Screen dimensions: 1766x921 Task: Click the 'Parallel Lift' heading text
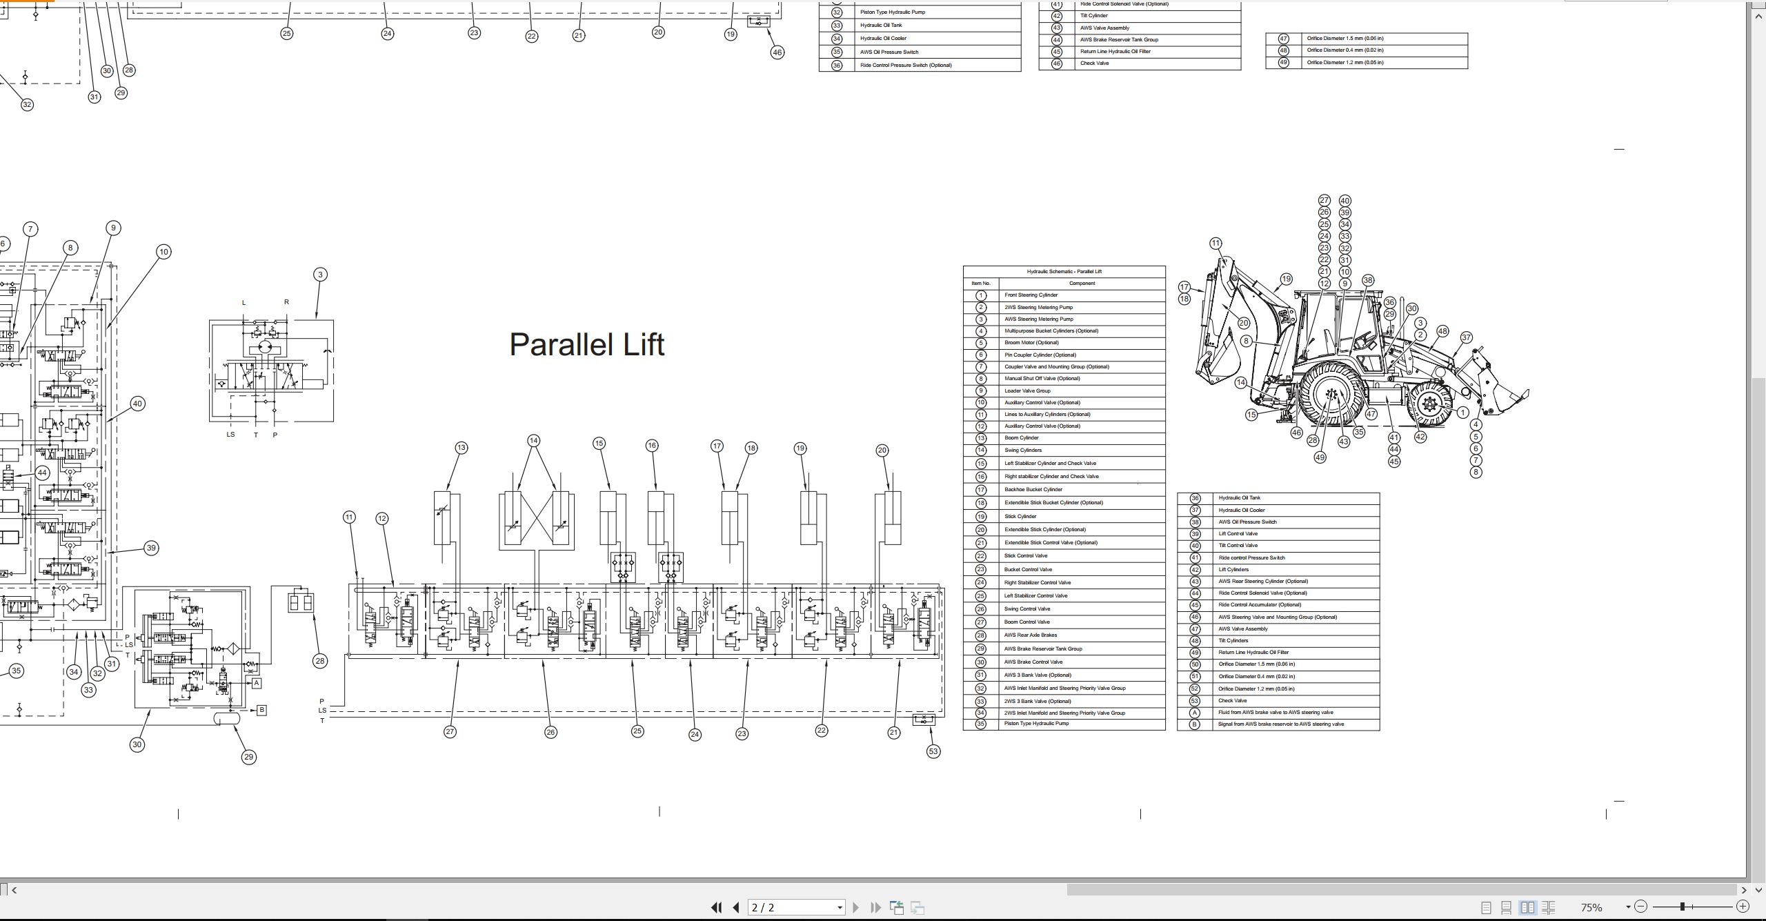(x=586, y=344)
